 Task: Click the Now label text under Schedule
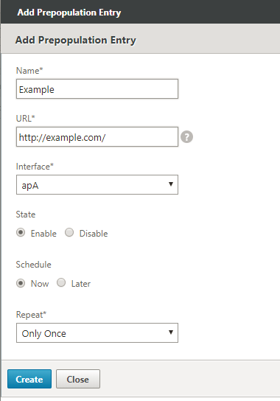point(40,284)
